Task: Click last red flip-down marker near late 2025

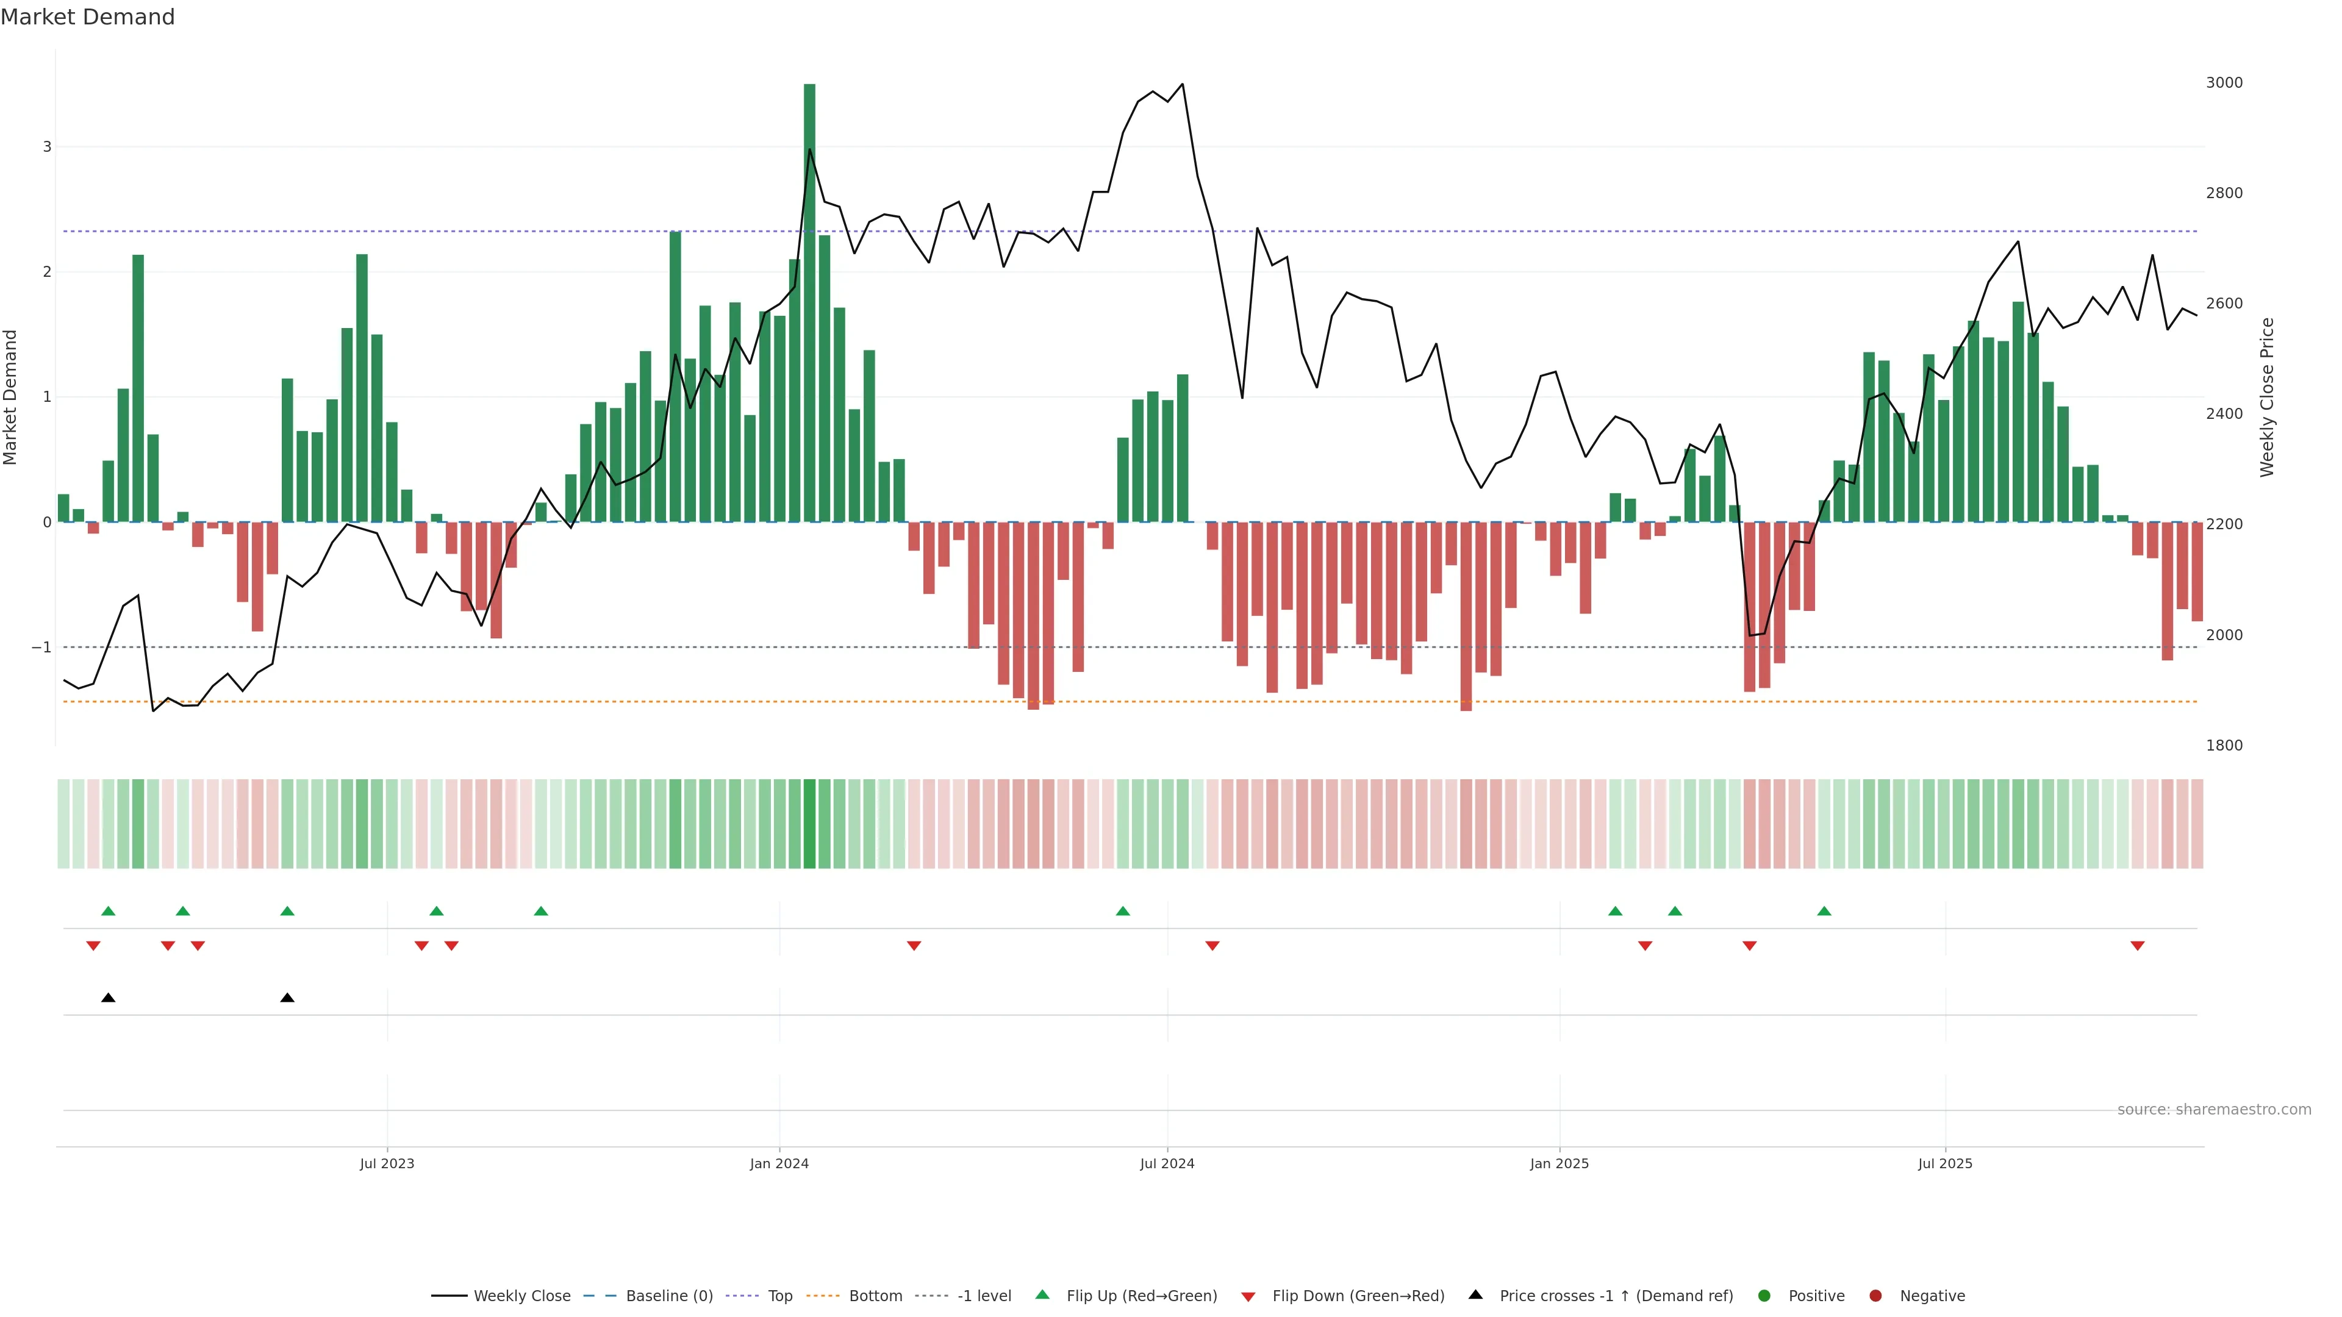Action: click(x=2138, y=946)
